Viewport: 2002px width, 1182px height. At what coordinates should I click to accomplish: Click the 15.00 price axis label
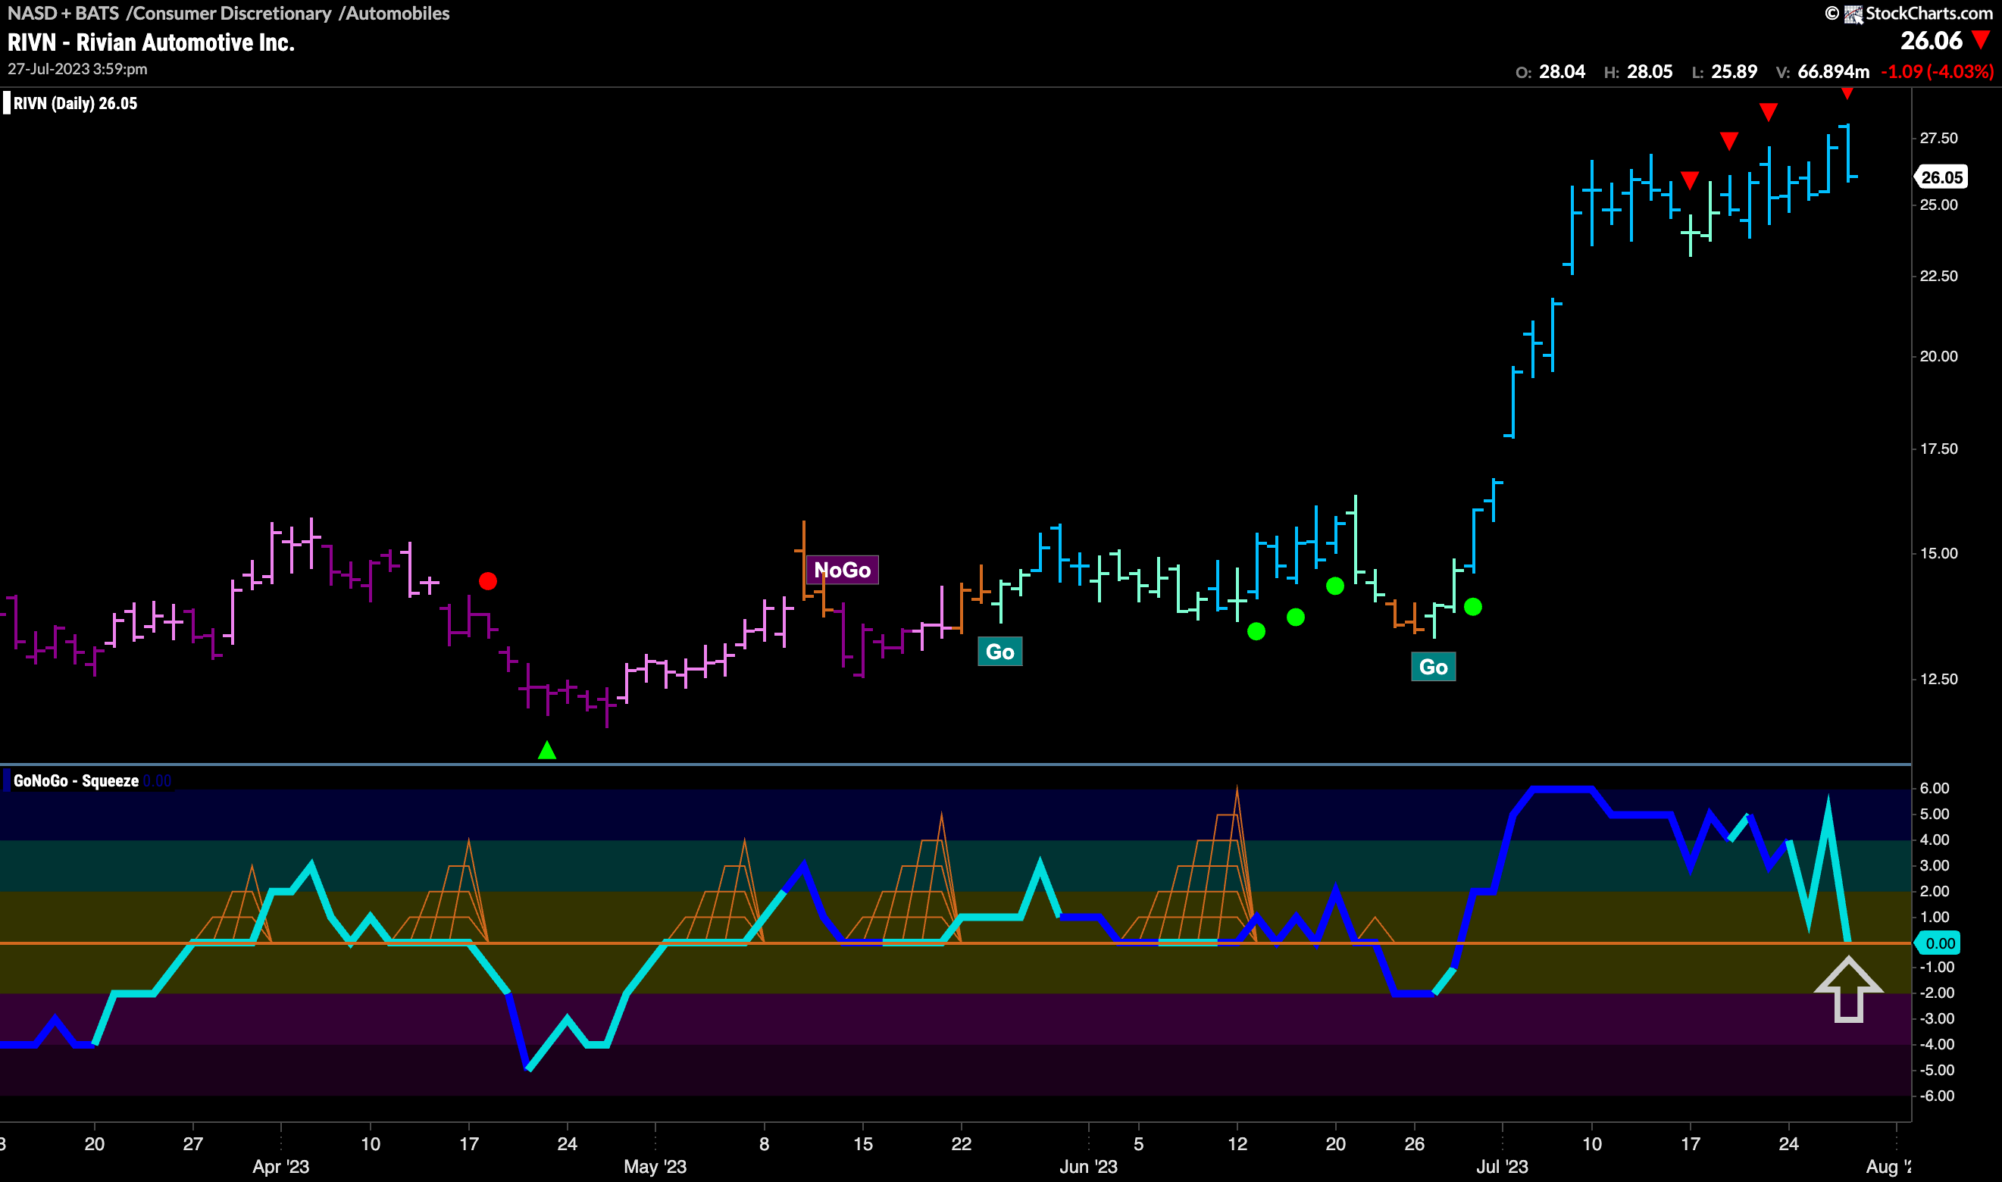[1938, 554]
